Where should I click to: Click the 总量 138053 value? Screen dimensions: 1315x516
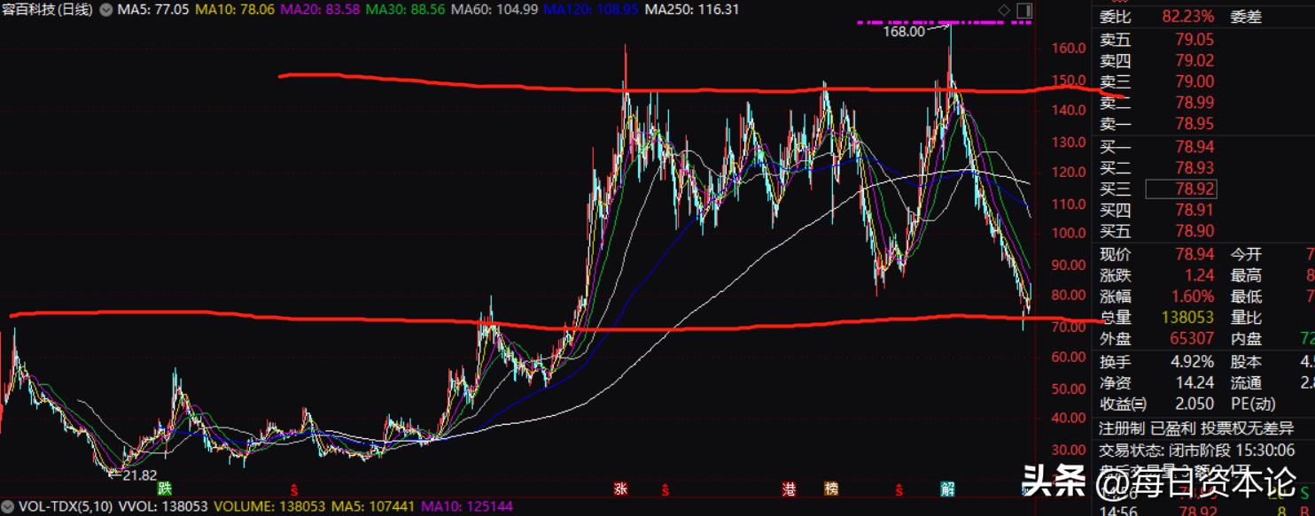pyautogui.click(x=1189, y=317)
